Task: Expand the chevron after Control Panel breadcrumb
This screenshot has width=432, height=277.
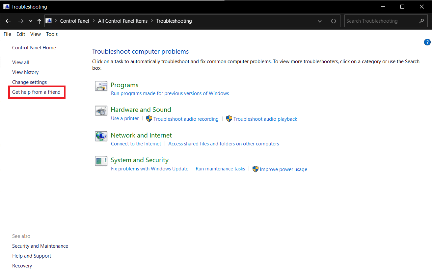Action: click(94, 21)
